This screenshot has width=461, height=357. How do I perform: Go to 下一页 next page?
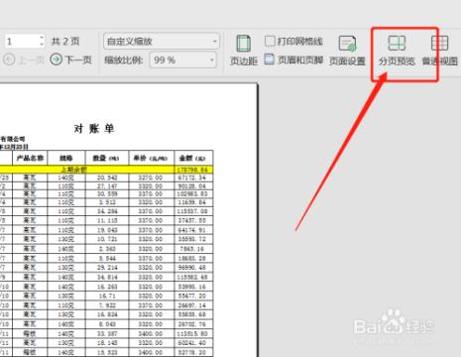click(x=70, y=59)
